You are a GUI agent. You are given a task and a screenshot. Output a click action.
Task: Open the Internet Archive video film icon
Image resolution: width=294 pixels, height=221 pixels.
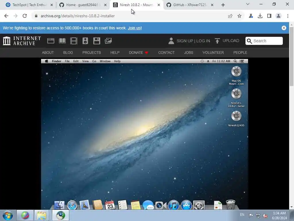click(x=74, y=41)
